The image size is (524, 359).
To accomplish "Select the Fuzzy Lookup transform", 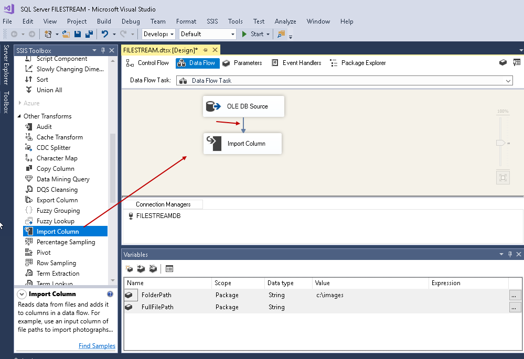I will pos(56,221).
